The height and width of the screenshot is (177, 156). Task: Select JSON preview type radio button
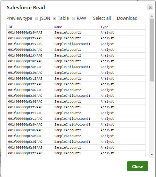(37, 19)
